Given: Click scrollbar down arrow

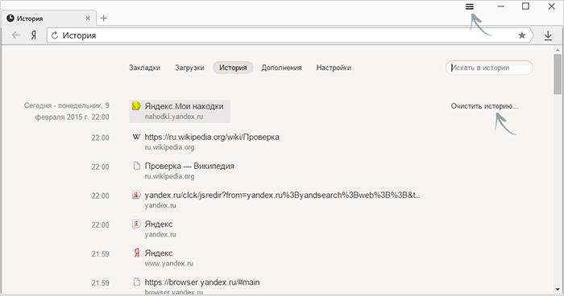Looking at the screenshot, I should click(558, 290).
